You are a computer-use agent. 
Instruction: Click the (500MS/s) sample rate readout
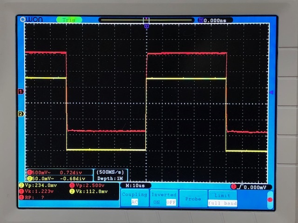110,172
